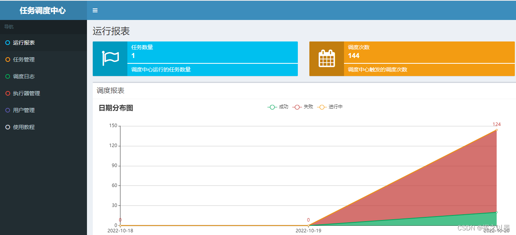The image size is (516, 235).
Task: Toggle the 成功 series in chart legend
Action: pos(278,107)
